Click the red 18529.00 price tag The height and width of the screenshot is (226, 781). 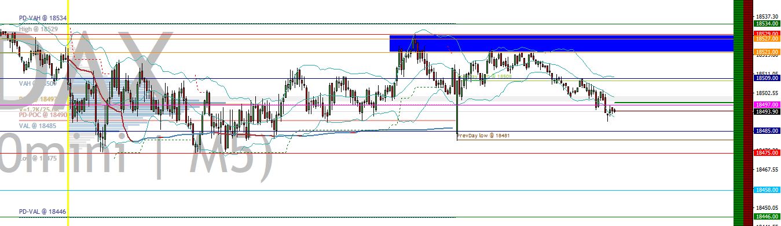[767, 34]
